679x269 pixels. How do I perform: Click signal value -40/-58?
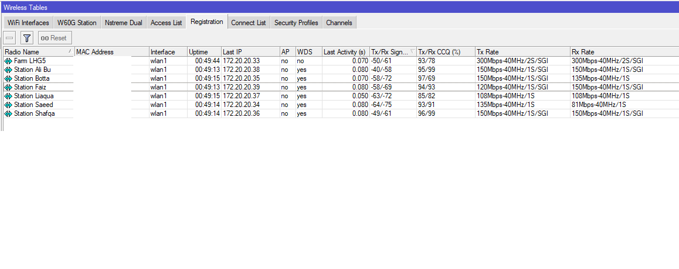click(381, 70)
